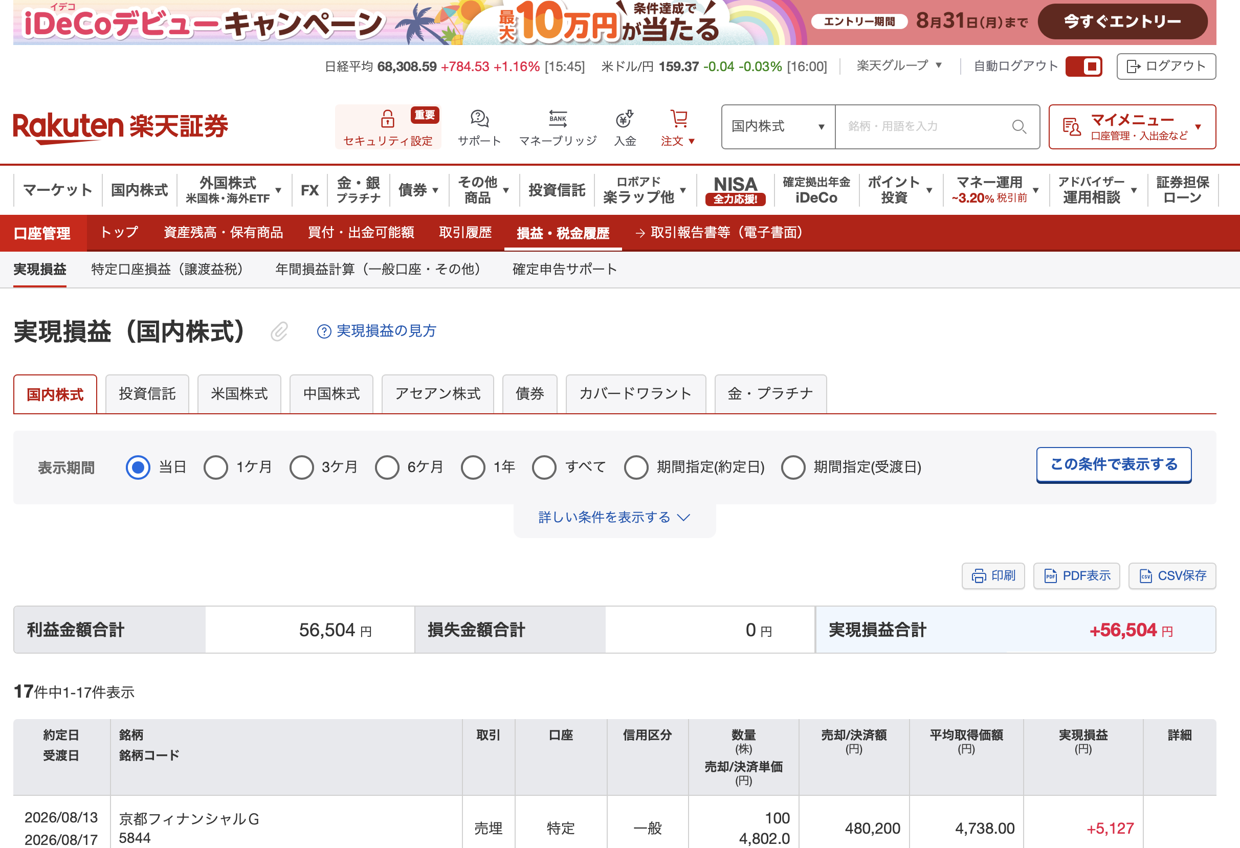Open the 証券担保ローン link
1240x848 pixels.
point(1182,190)
